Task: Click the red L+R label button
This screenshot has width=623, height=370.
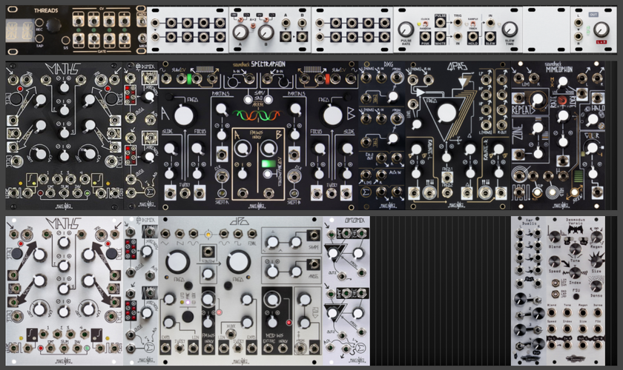Action: tap(601, 41)
